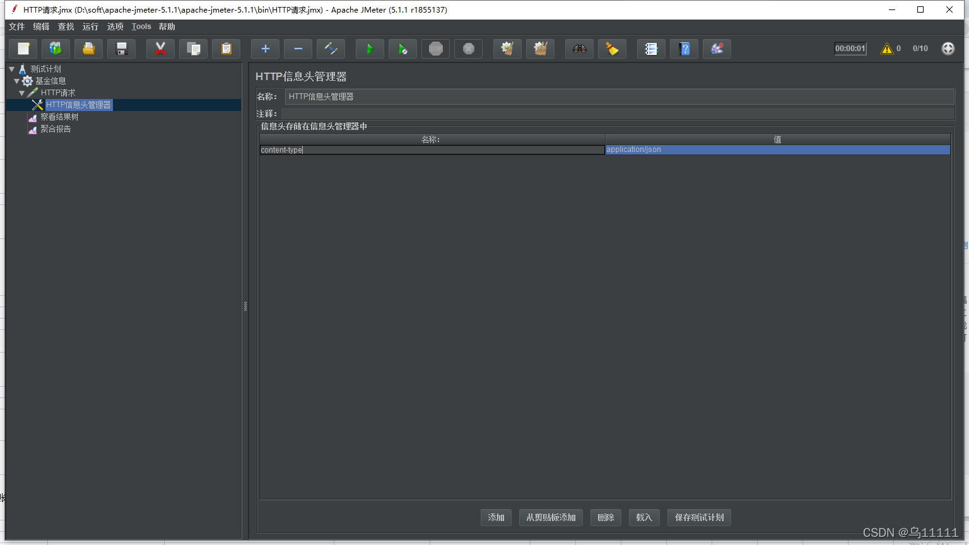
Task: Click the 从剪贴板添加 button
Action: (551, 517)
